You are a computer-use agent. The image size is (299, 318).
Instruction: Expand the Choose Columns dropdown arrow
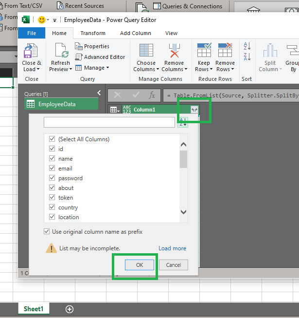point(158,69)
